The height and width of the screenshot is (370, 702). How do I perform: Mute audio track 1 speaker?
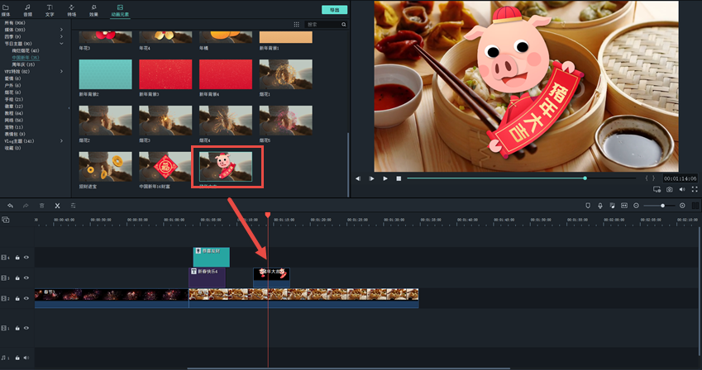click(26, 358)
